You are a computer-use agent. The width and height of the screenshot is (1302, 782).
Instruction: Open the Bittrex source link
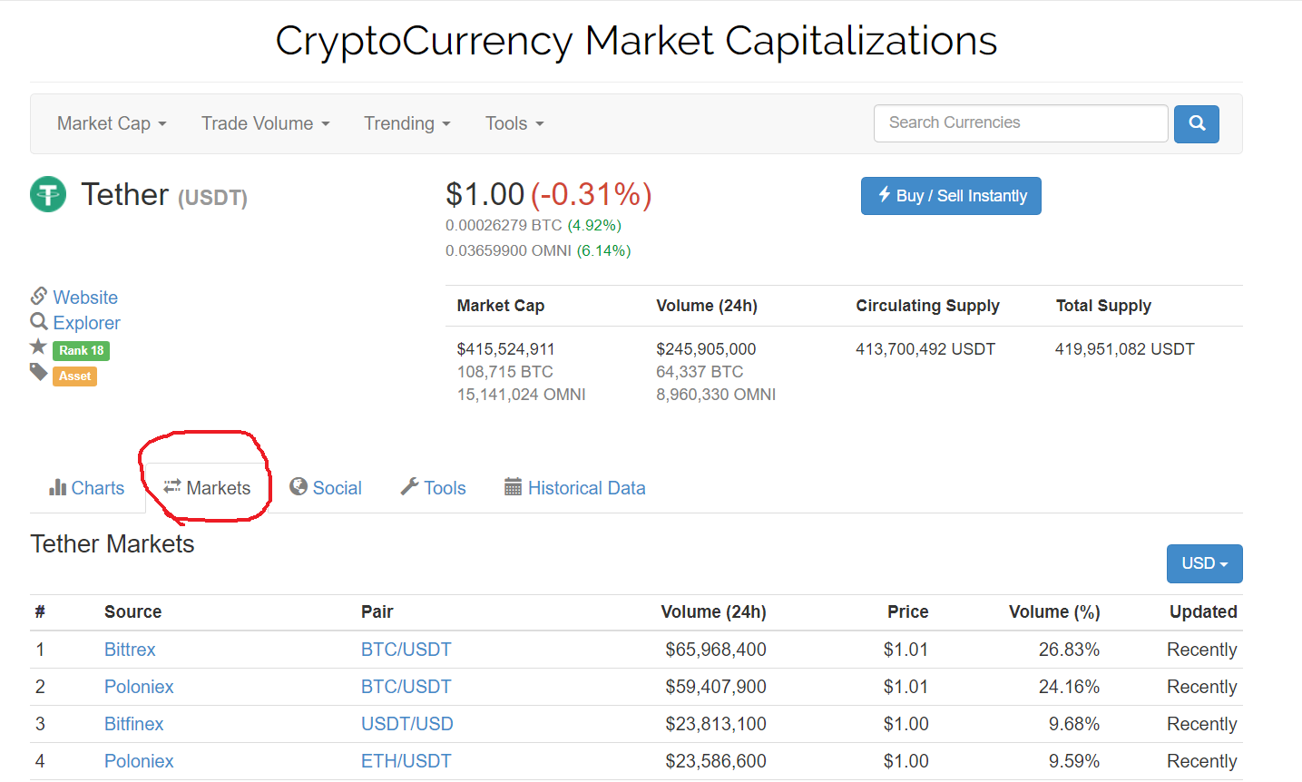coord(130,650)
